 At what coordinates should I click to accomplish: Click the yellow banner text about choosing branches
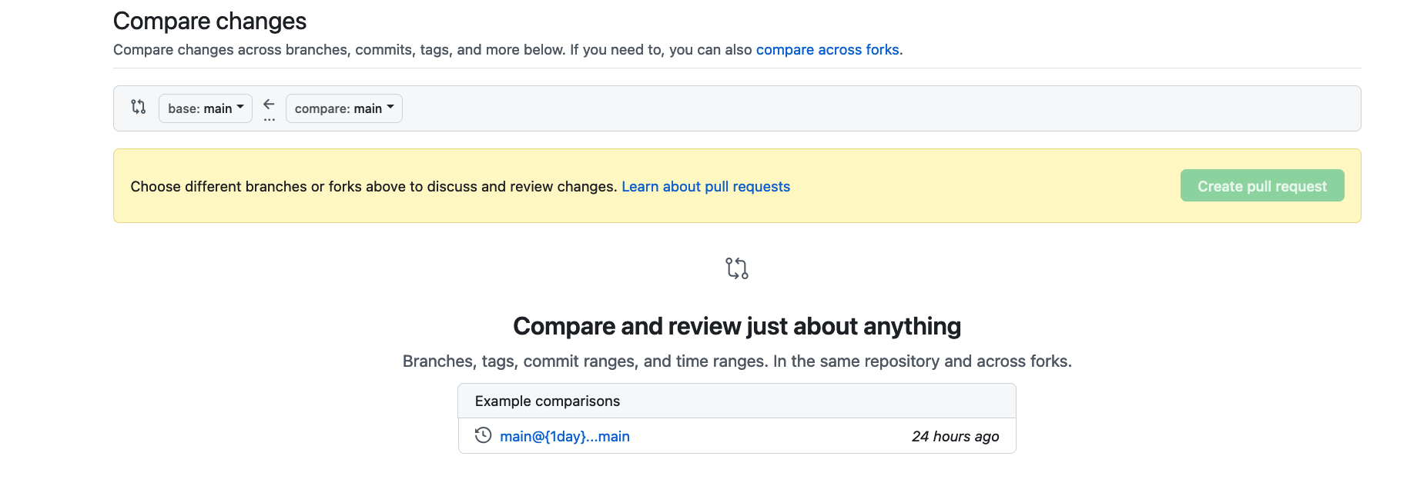pyautogui.click(x=374, y=187)
